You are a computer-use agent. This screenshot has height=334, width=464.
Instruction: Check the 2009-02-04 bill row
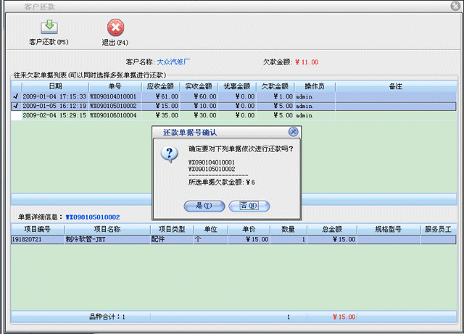pos(16,115)
